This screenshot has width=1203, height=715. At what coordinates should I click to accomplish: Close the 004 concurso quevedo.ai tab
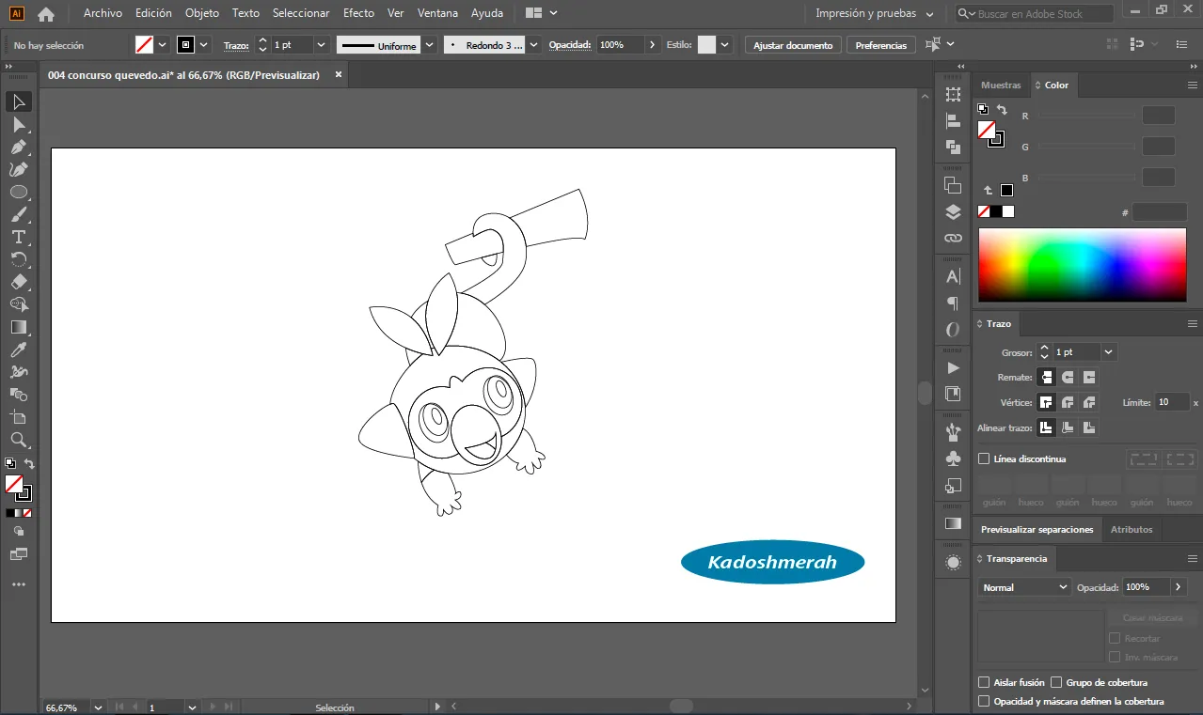point(339,74)
